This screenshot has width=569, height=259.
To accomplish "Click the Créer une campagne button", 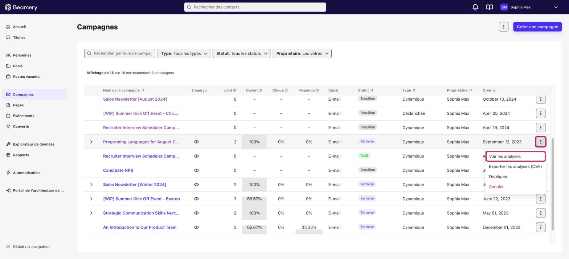I will click(x=537, y=27).
